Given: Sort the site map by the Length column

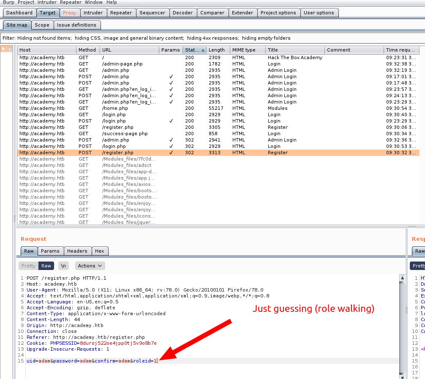Looking at the screenshot, I should click(216, 49).
